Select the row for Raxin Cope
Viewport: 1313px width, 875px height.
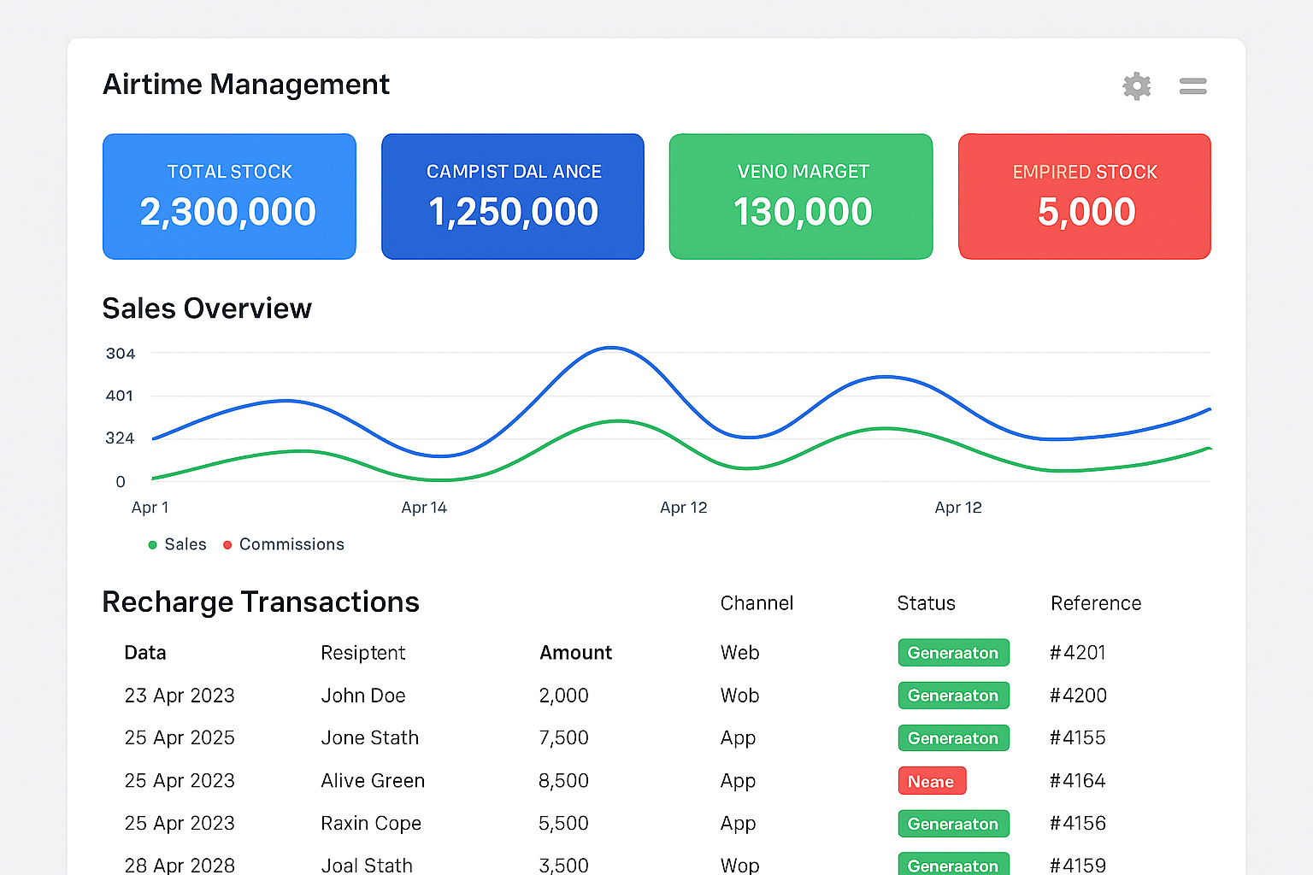[x=371, y=823]
